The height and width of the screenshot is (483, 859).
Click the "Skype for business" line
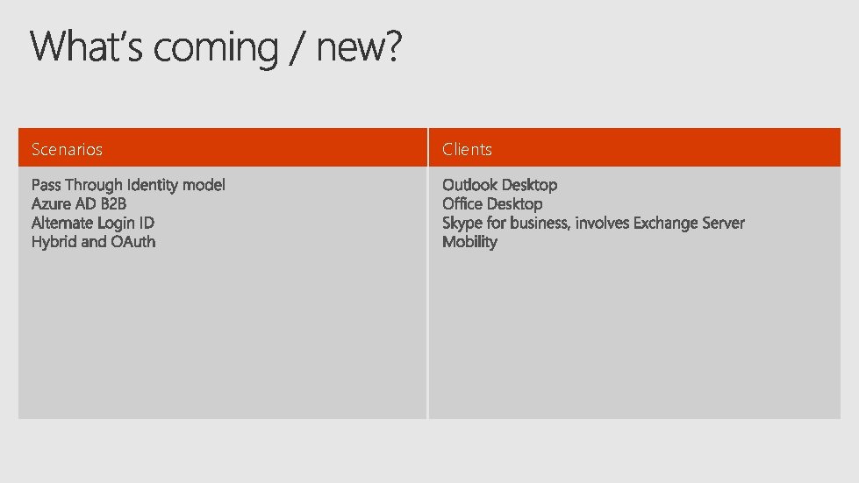click(593, 224)
